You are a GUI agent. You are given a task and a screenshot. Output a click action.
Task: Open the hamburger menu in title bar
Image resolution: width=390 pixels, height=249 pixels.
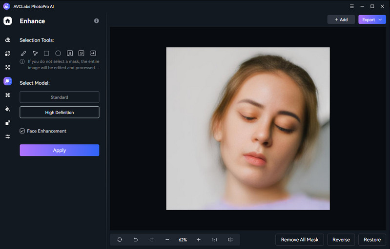click(352, 6)
